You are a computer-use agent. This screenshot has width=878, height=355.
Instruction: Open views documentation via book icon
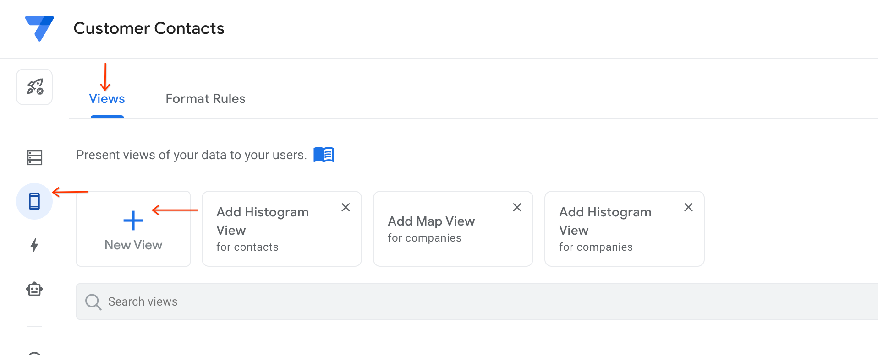click(324, 155)
